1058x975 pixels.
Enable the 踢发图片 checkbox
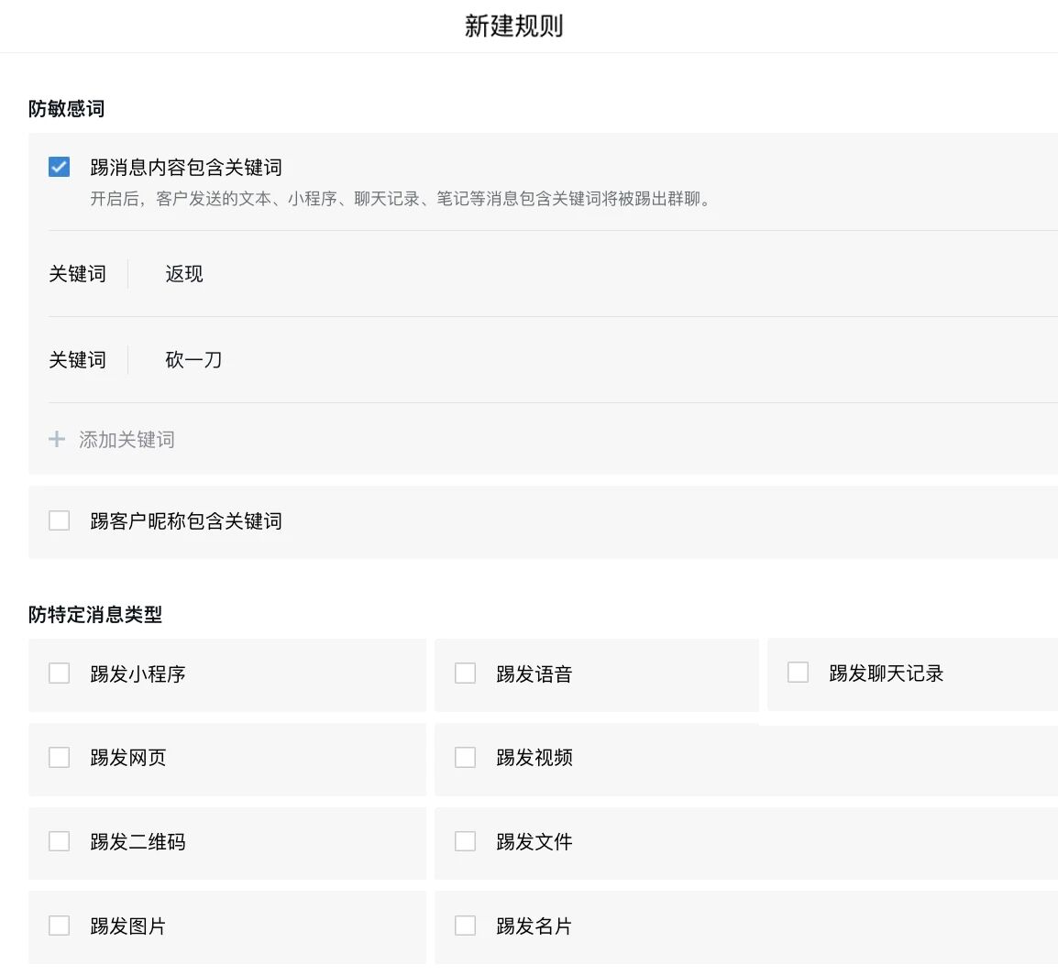point(59,926)
